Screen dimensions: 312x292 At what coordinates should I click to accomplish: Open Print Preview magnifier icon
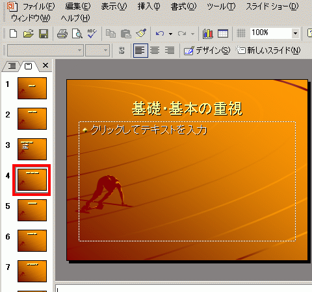[77, 34]
